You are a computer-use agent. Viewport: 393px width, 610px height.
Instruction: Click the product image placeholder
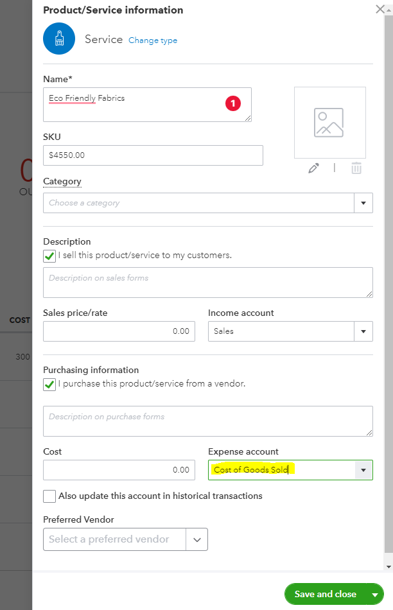tap(329, 123)
